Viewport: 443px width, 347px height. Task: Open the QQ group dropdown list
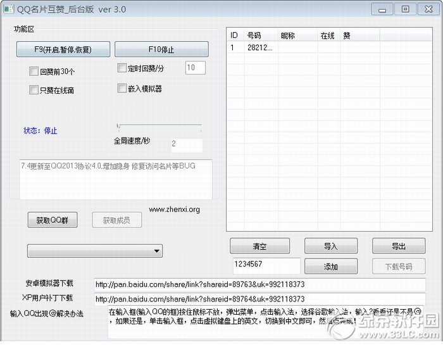click(x=95, y=251)
